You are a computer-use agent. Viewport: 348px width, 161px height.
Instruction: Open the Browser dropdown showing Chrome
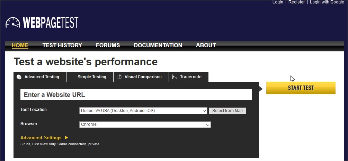[x=145, y=124]
